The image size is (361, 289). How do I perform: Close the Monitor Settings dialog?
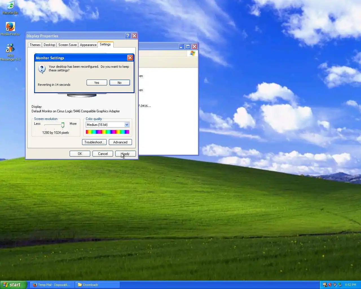point(130,58)
